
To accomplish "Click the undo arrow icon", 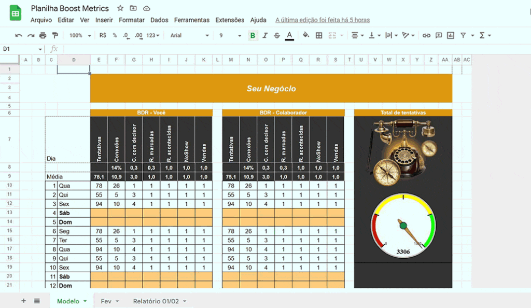I will point(19,35).
